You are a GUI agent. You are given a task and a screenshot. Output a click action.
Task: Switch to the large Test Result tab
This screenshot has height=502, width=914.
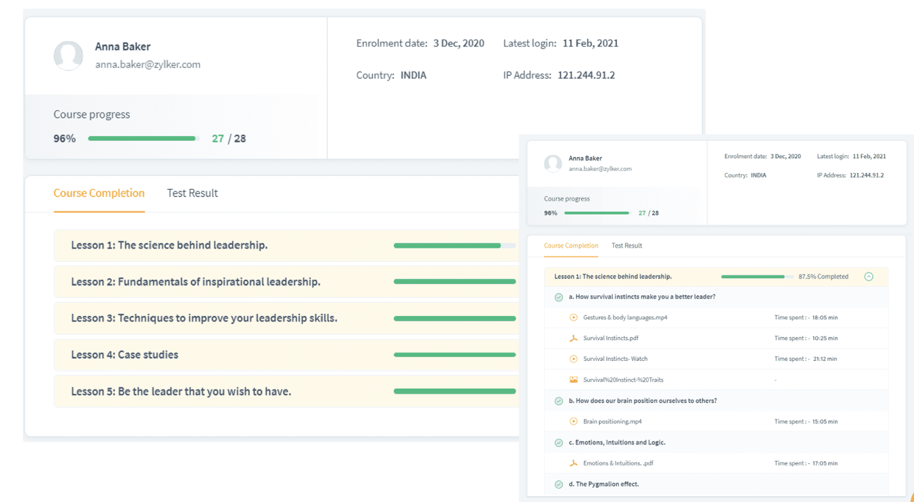click(x=192, y=193)
